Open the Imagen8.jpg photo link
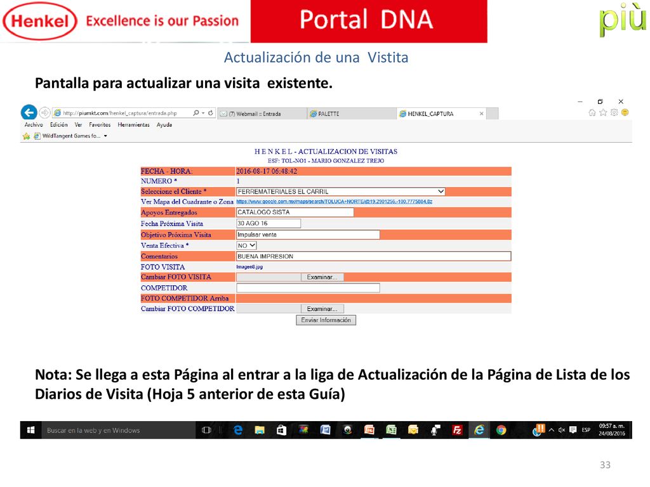Viewport: 650px width, 487px height. (249, 267)
